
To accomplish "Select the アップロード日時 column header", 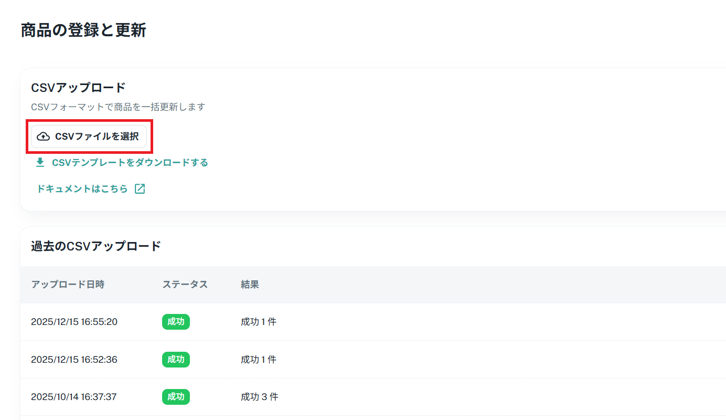I will click(68, 285).
